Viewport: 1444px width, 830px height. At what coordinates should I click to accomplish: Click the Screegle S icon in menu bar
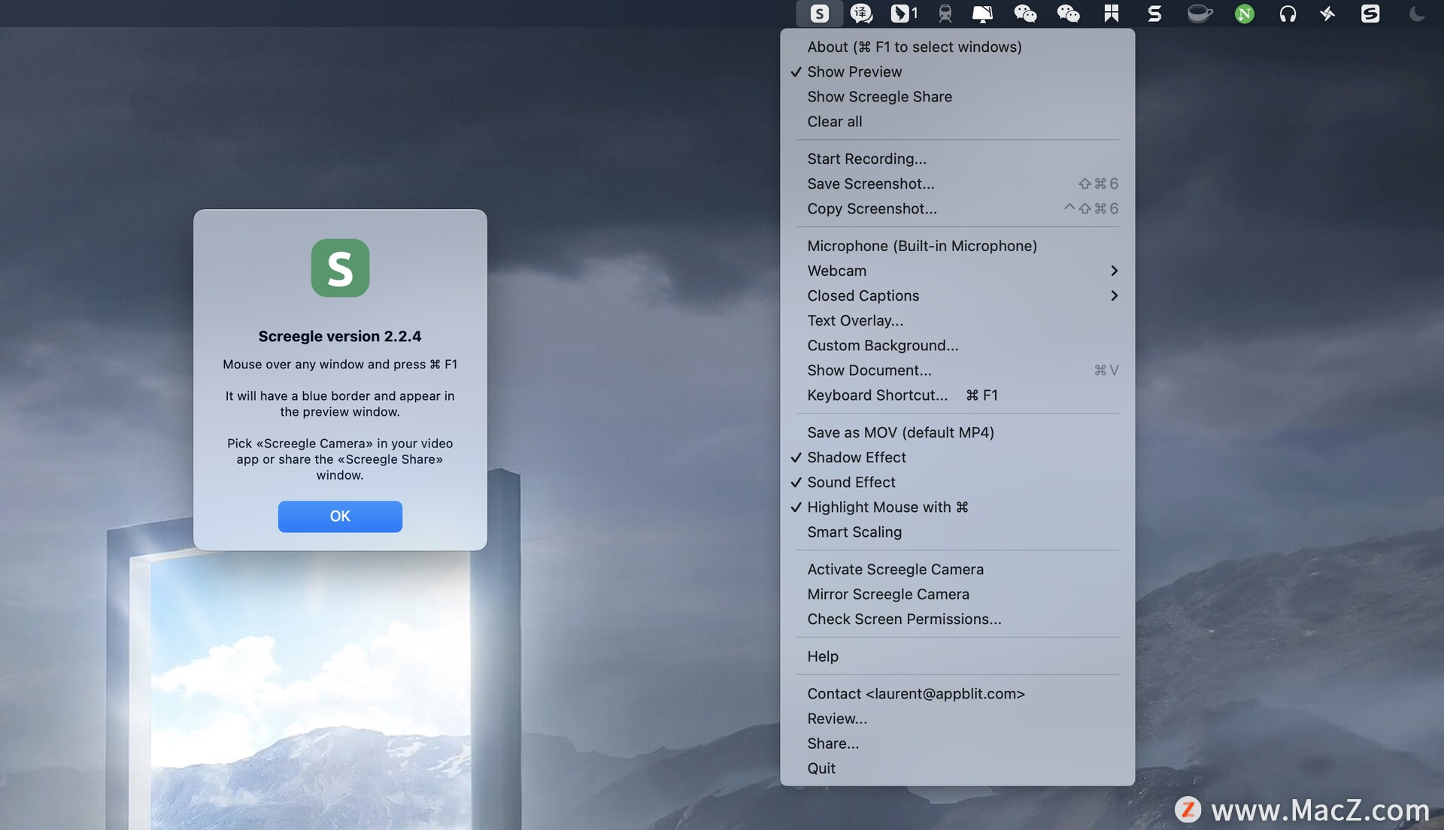pyautogui.click(x=820, y=14)
